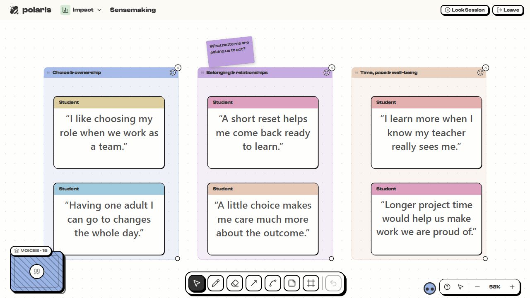Click the Belonging & relationships frame drag handle

(202, 72)
